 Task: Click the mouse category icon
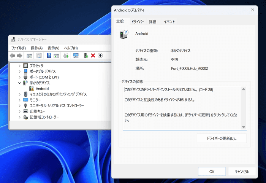[x=25, y=94]
